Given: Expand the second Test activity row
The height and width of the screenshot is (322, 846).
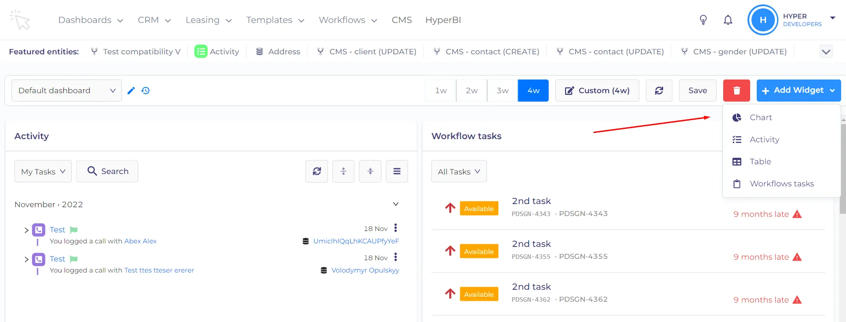Looking at the screenshot, I should pyautogui.click(x=26, y=259).
